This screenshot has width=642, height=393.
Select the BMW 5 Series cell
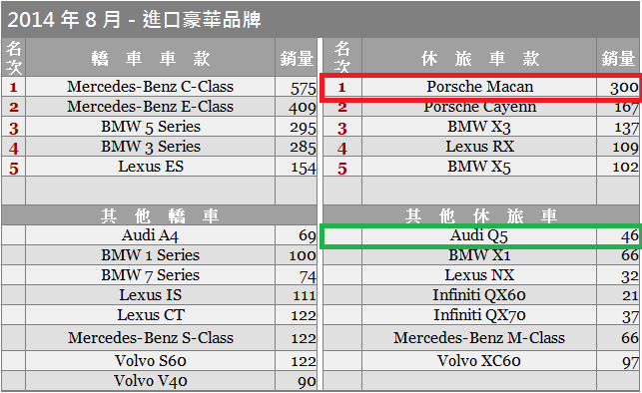[150, 127]
